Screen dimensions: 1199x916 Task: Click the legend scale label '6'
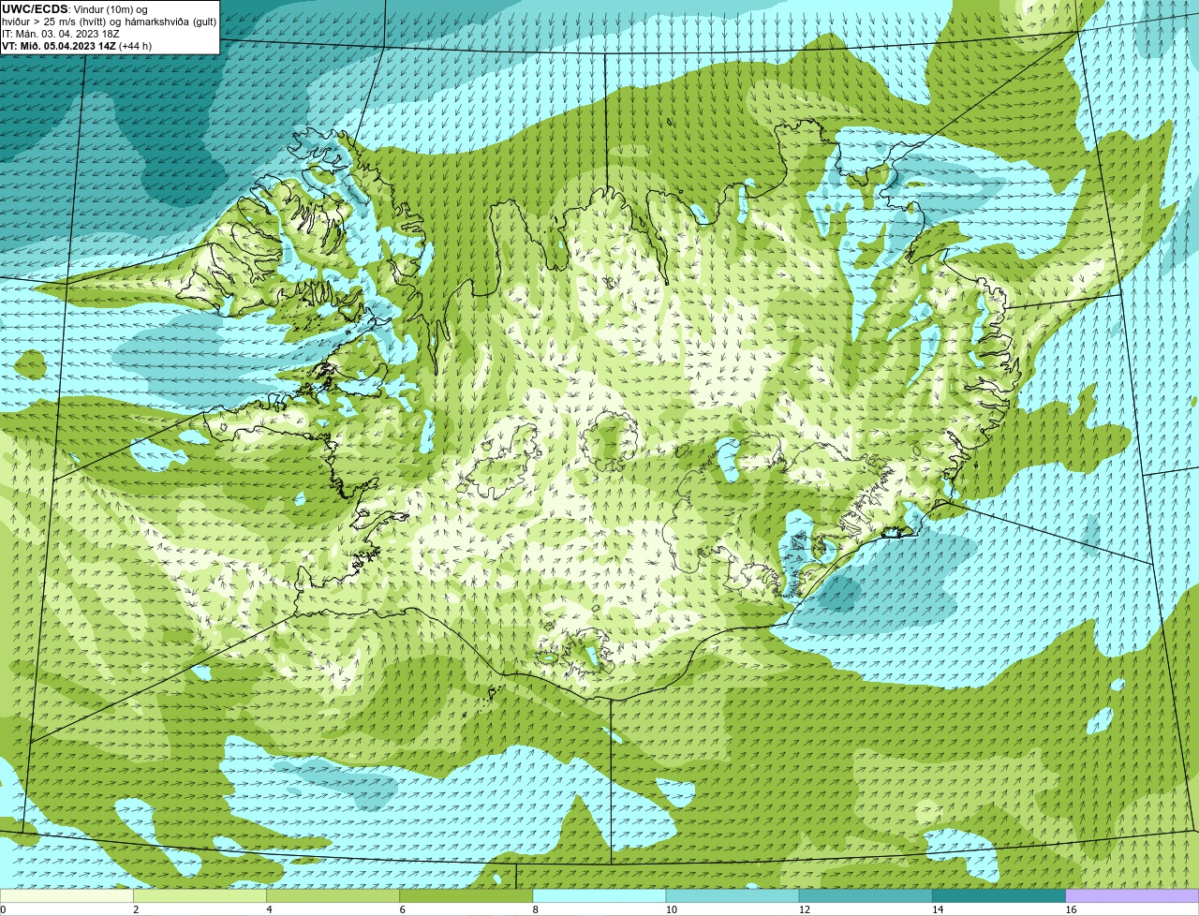pyautogui.click(x=403, y=909)
